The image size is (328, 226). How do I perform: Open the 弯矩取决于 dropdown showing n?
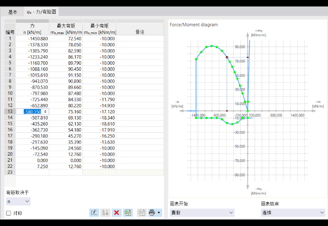pyautogui.click(x=18, y=201)
